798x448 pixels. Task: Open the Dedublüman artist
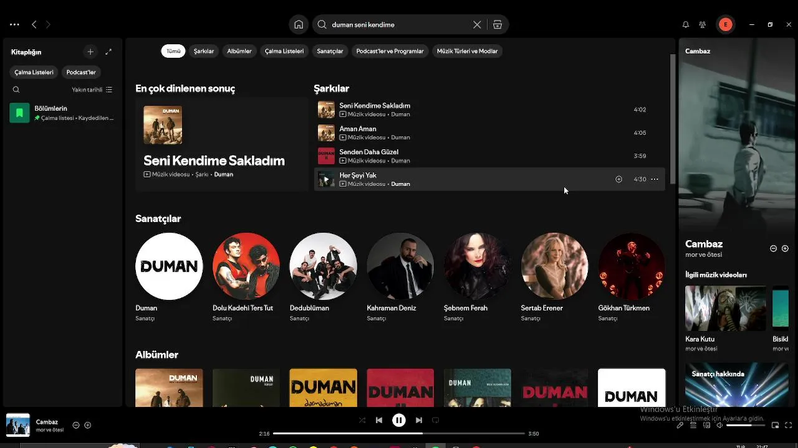point(323,266)
